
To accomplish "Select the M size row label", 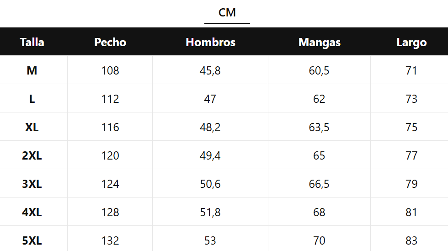I will click(32, 71).
